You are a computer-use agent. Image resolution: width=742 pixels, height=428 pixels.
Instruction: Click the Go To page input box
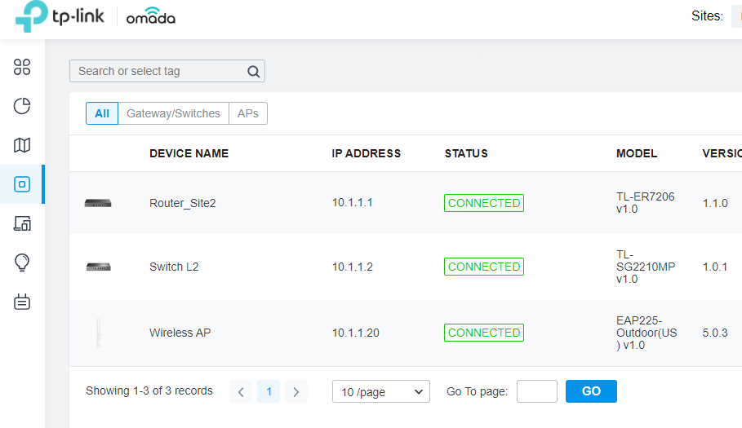click(x=537, y=391)
